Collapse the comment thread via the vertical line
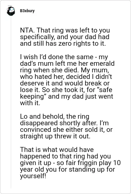Viewport: 131px width, 194px height. [x=11, y=102]
